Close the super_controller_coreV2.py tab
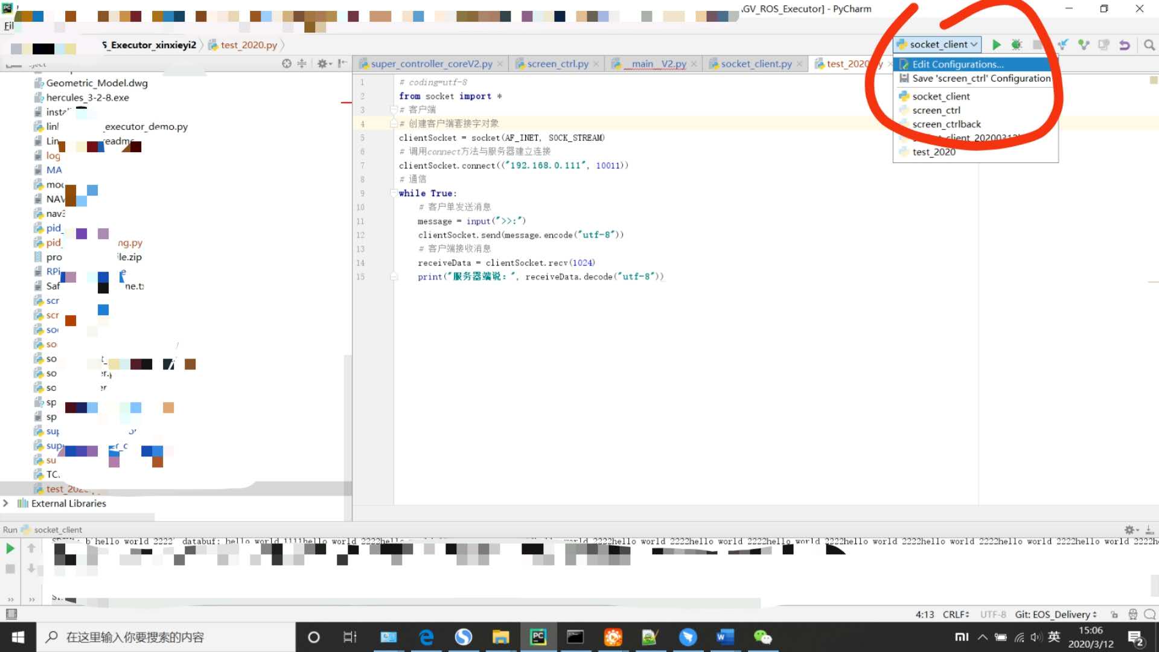1159x652 pixels. tap(500, 63)
